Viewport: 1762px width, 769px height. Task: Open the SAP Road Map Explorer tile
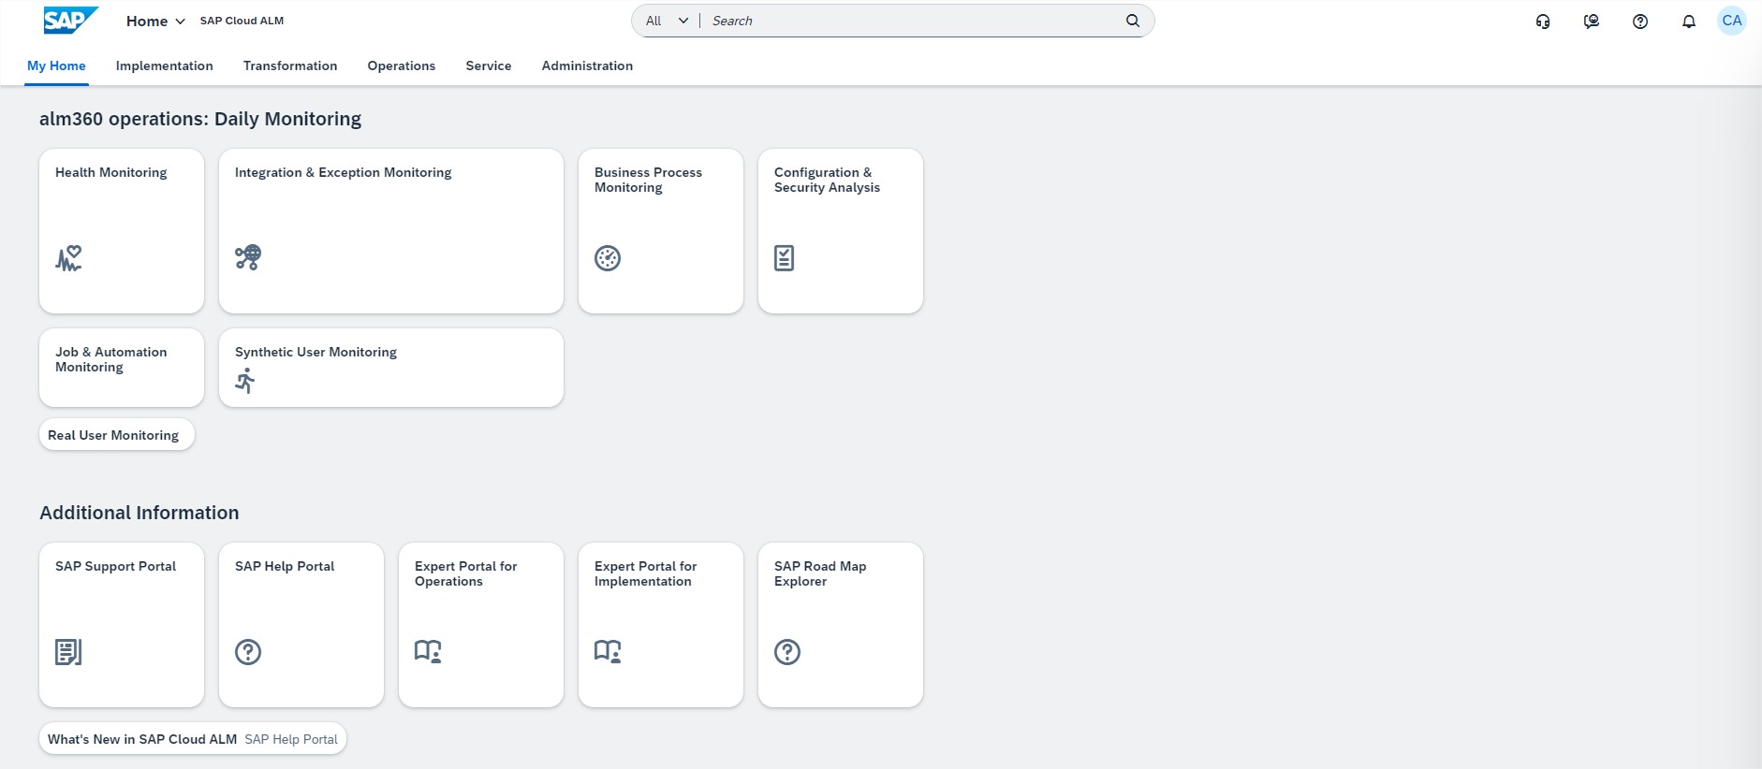840,624
